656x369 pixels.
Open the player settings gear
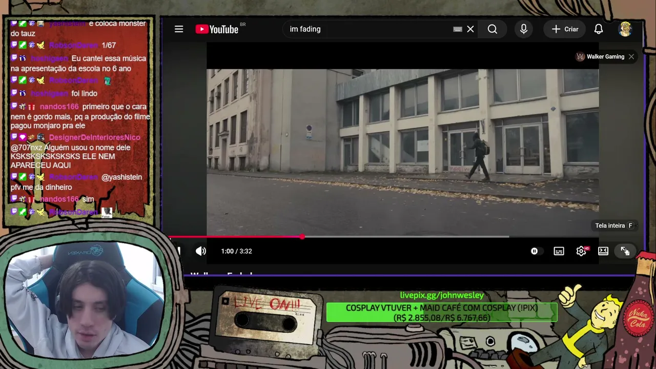click(581, 251)
